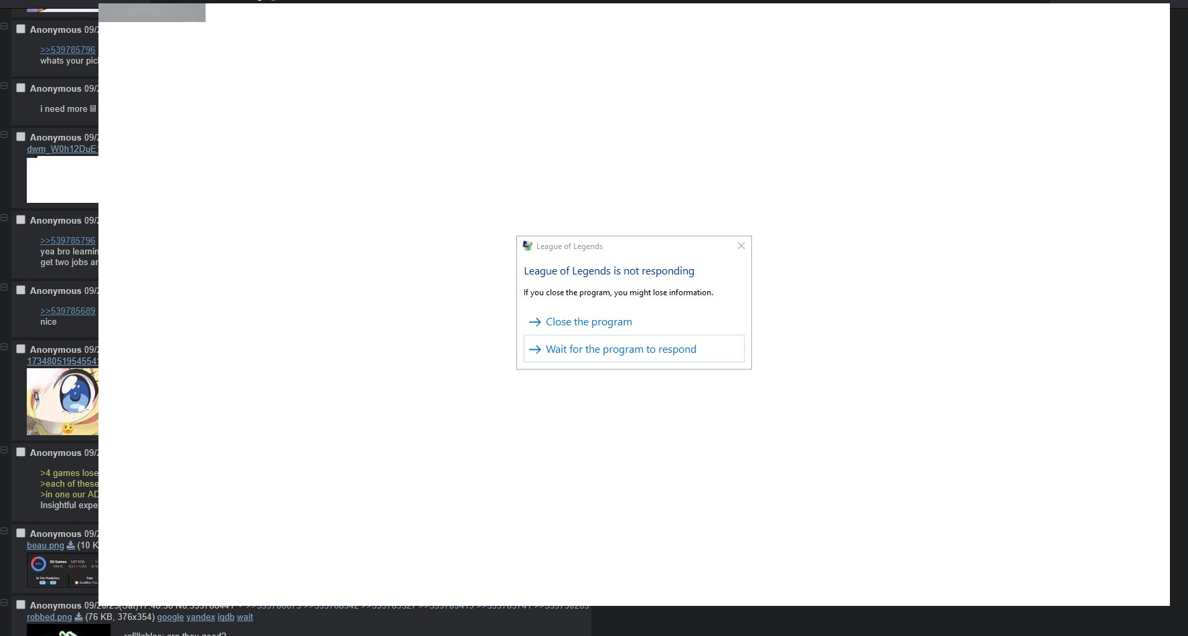Click the 'nice' reply text

48,321
